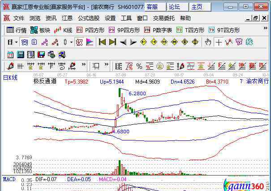Screen dimensions: 271x191
Task: Click the candlestick bar style icon
Action: [65, 42]
